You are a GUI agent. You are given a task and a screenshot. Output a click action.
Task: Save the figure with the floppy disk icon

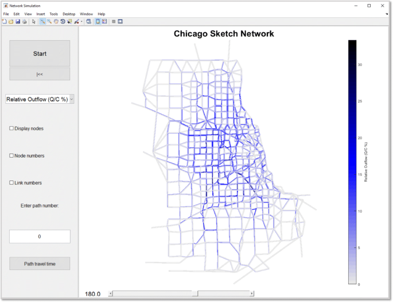click(x=18, y=22)
